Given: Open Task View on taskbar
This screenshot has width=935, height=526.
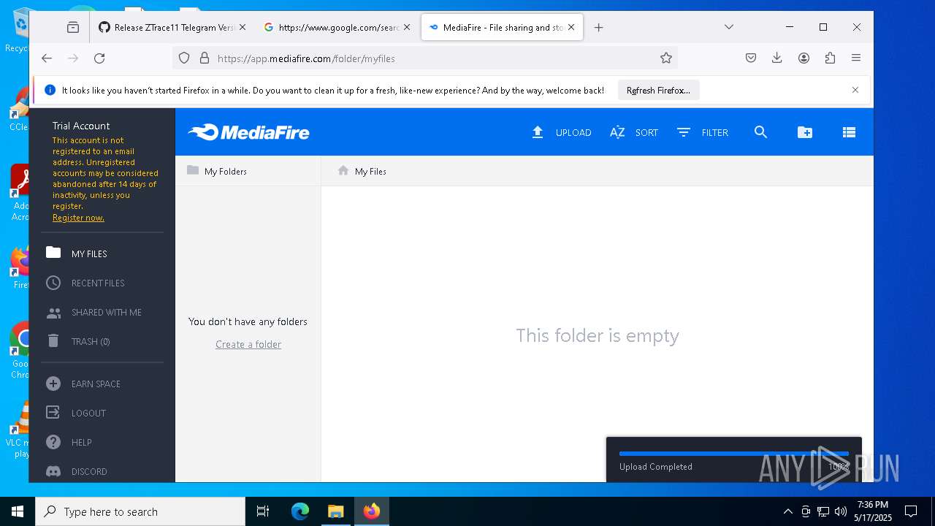Looking at the screenshot, I should (263, 511).
